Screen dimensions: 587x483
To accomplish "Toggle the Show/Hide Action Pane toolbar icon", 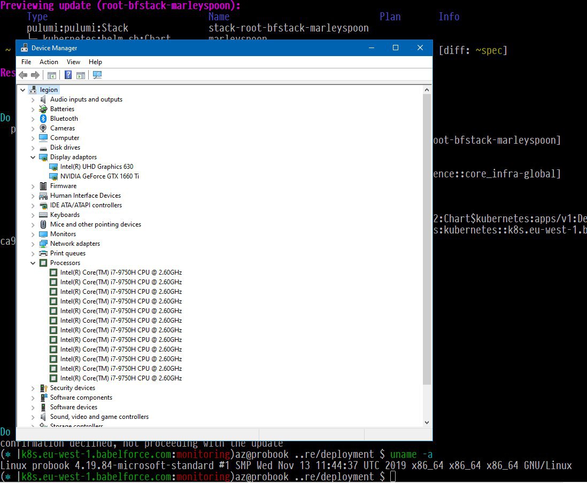I will 81,75.
